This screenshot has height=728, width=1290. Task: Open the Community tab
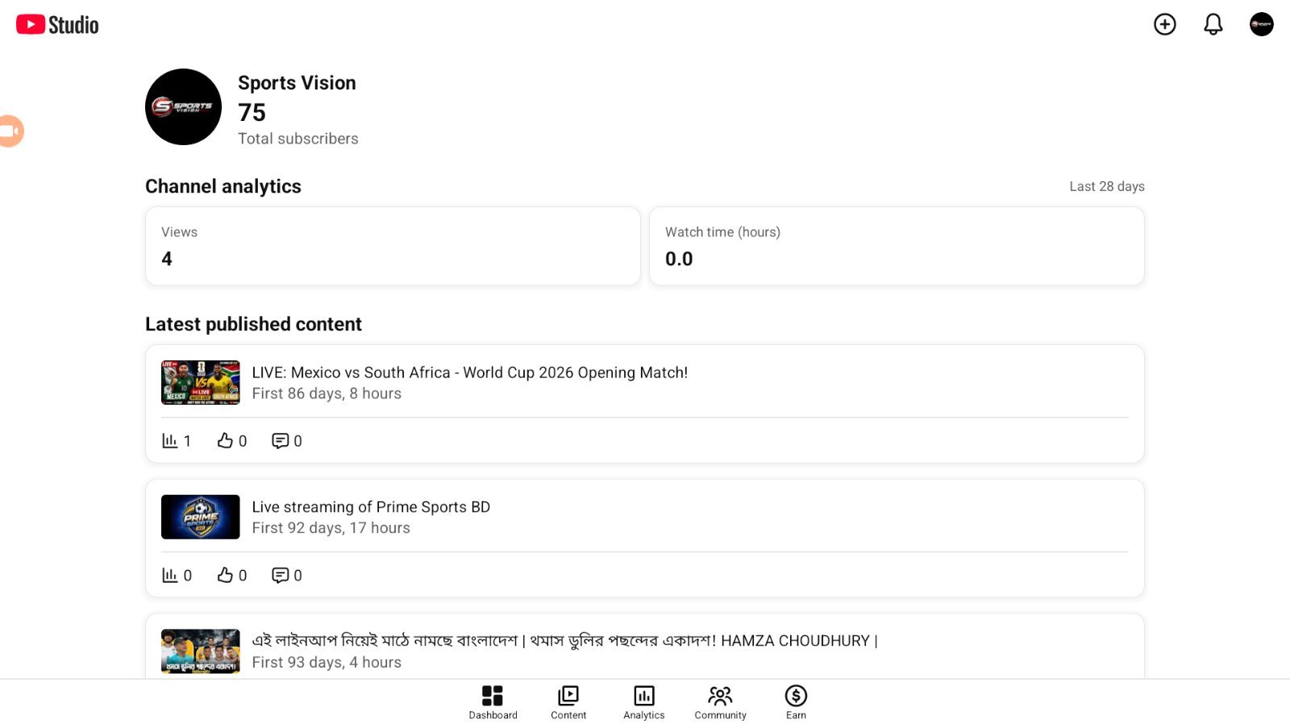720,702
